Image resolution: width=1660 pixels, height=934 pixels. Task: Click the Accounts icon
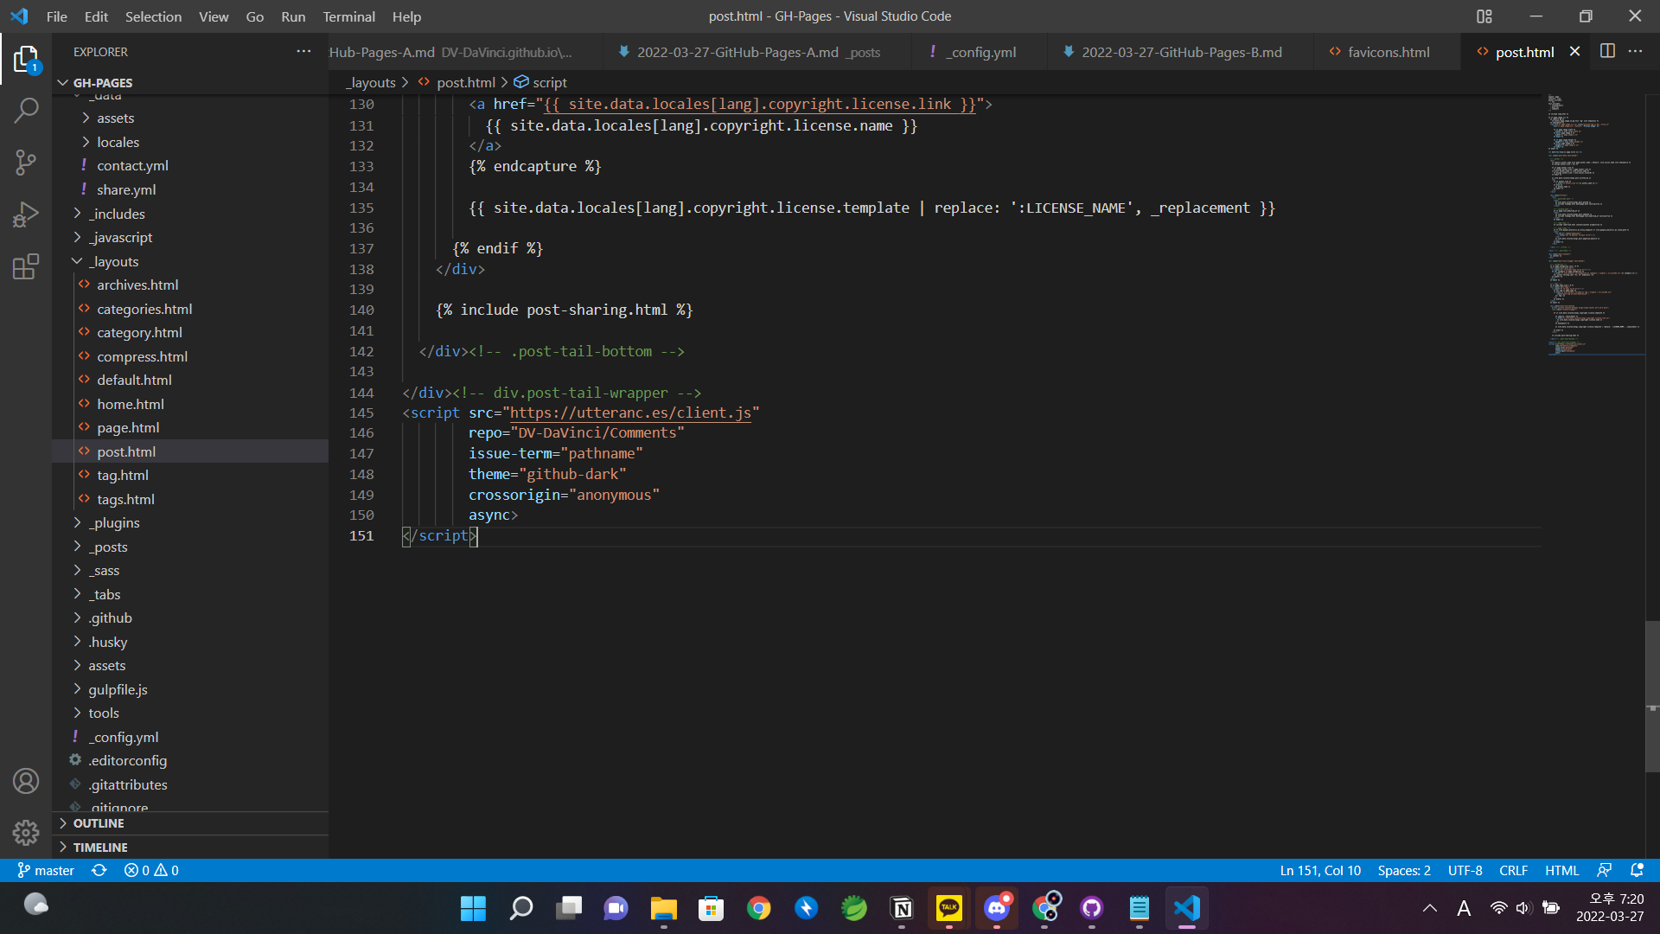tap(26, 781)
